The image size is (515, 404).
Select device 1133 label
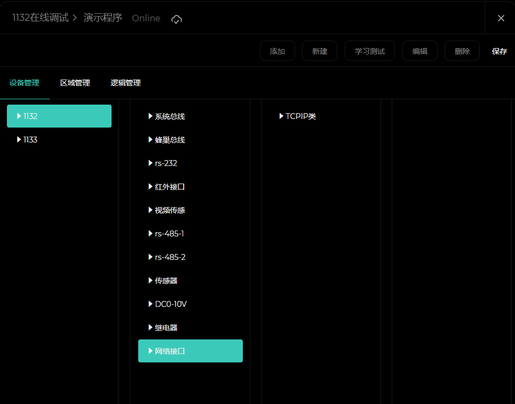pyautogui.click(x=30, y=140)
